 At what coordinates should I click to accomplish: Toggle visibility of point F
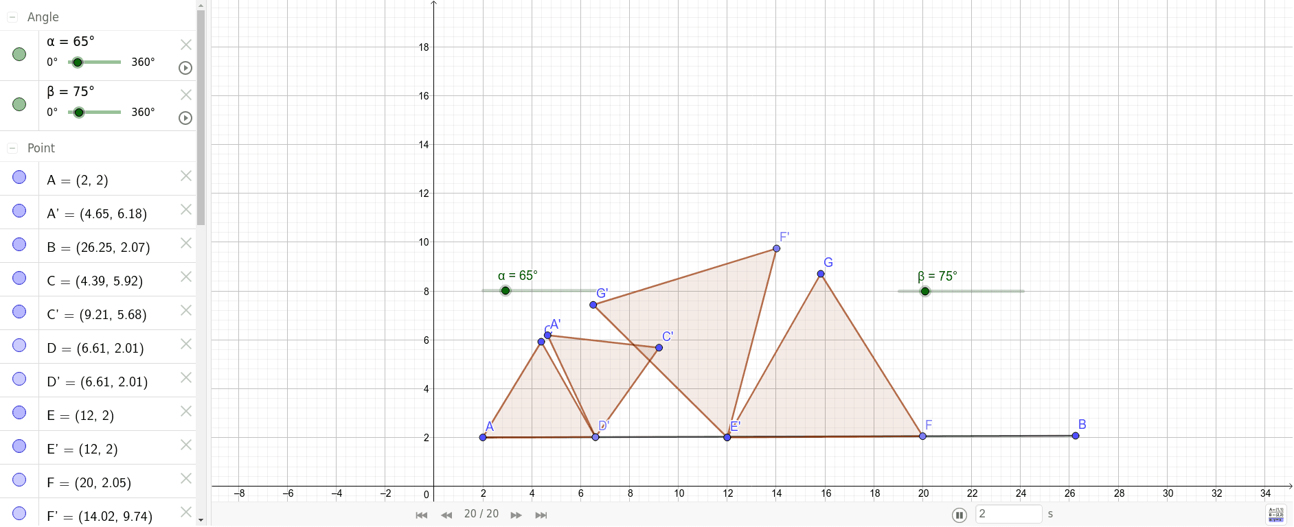19,480
